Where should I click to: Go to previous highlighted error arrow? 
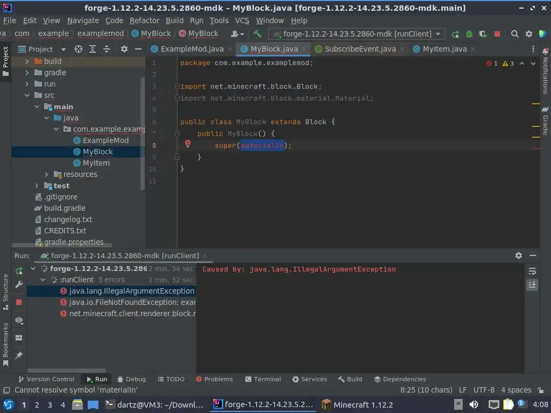[x=522, y=63]
